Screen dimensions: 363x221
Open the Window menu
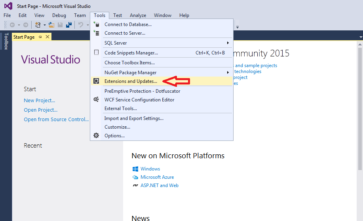[x=163, y=15]
